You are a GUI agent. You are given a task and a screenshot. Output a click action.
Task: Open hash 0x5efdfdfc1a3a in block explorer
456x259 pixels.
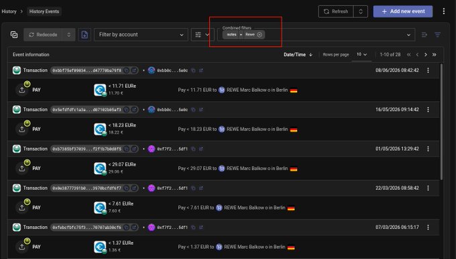coord(134,110)
